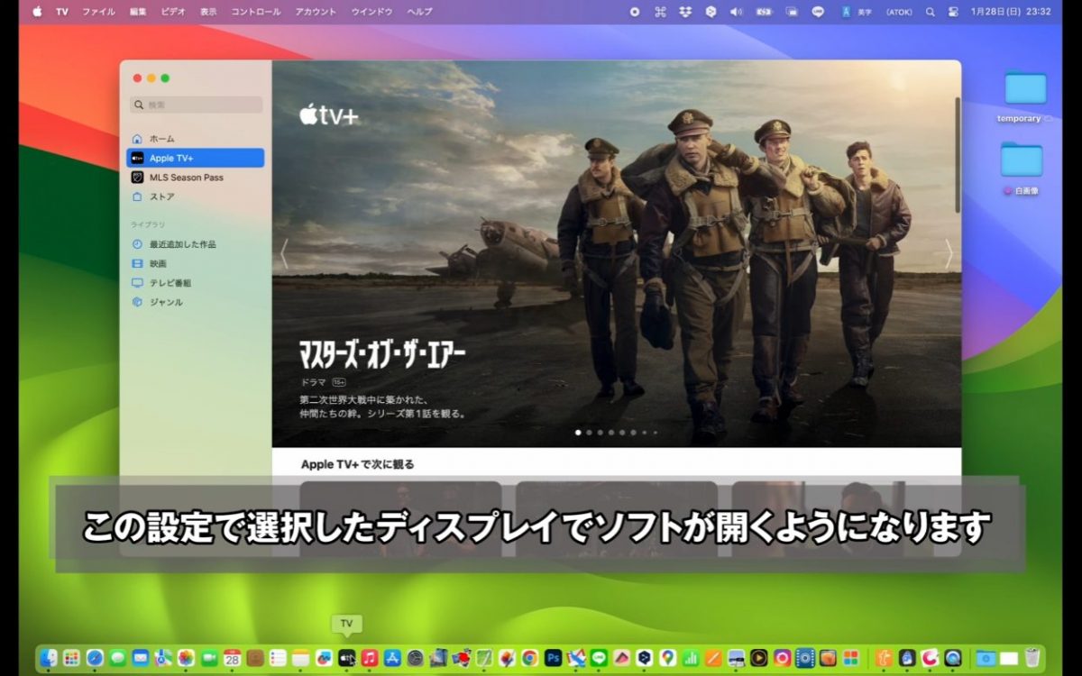Open the Trash in the Dock
1082x676 pixels.
1032,658
